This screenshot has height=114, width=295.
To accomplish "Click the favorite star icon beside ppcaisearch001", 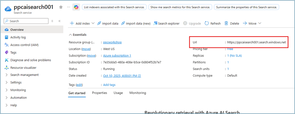I will point(61,7).
